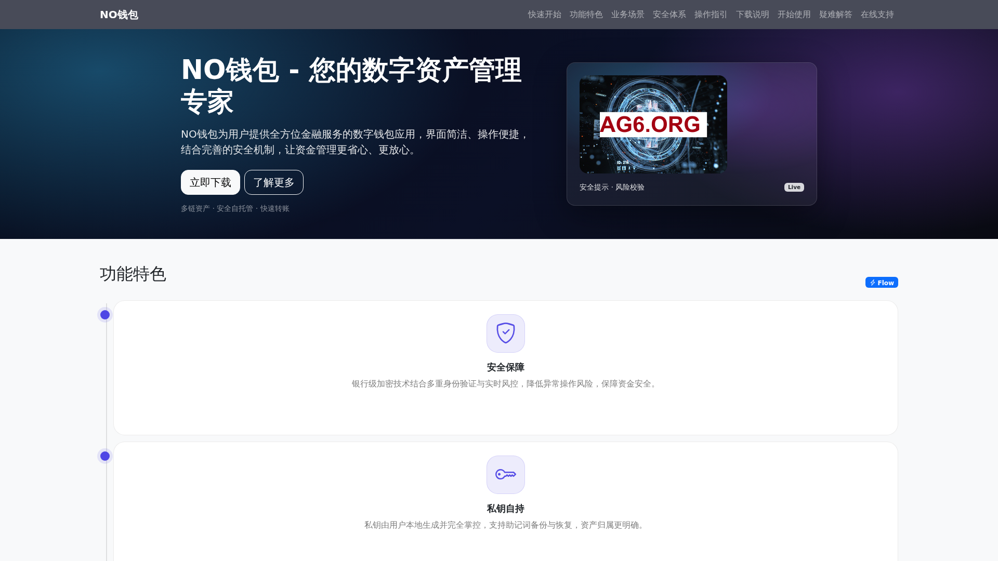Click the shield check icon for 安全保障
998x561 pixels.
[506, 333]
